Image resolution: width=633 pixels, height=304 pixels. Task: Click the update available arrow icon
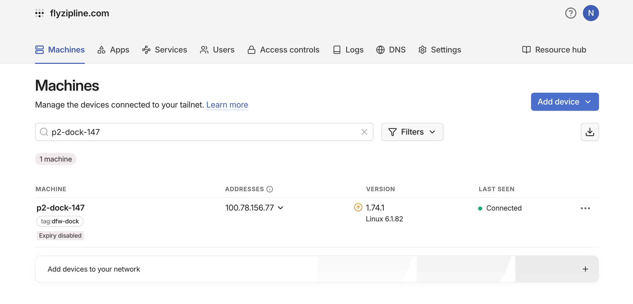(x=358, y=208)
